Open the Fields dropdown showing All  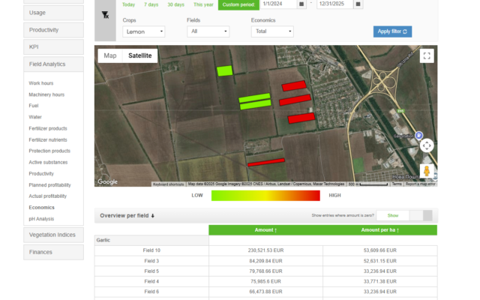point(208,31)
